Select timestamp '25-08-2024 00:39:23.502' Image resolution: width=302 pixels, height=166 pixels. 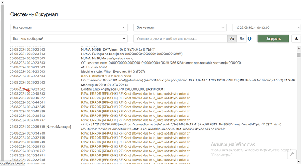(27, 89)
